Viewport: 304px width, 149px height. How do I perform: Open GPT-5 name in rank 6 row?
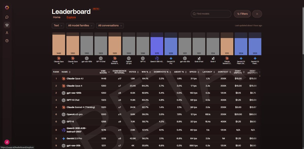tap(70, 122)
